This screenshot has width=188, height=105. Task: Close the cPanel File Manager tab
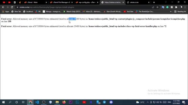point(72,2)
